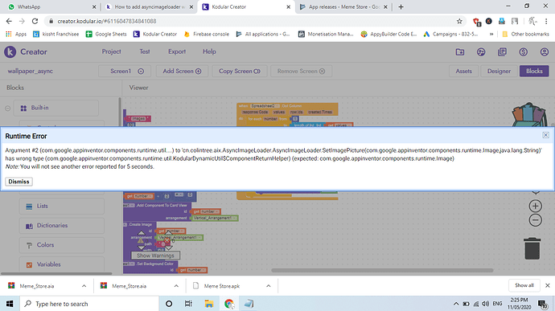This screenshot has height=311, width=555.
Task: Open the Test menu
Action: coord(145,51)
